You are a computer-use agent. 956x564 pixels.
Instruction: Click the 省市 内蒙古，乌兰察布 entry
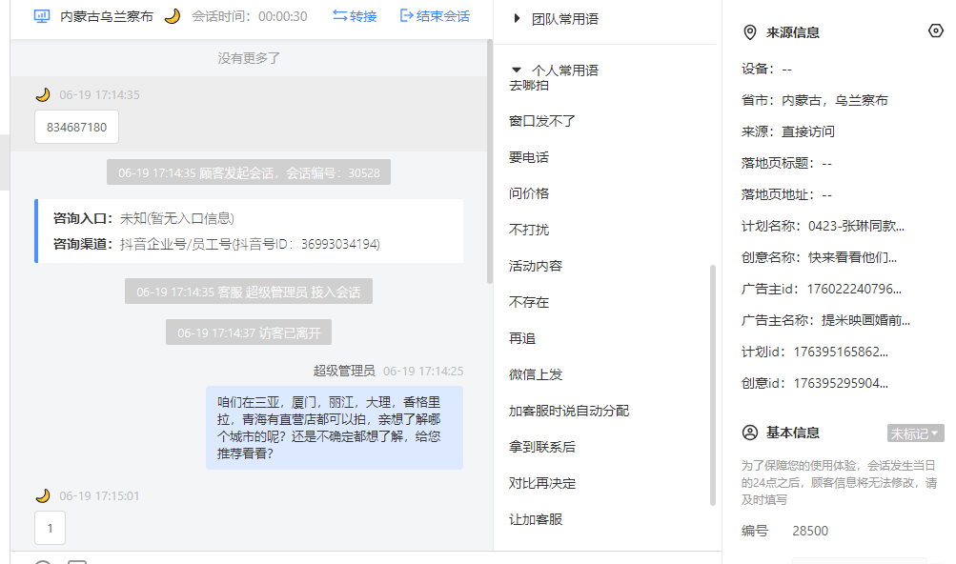tap(815, 100)
